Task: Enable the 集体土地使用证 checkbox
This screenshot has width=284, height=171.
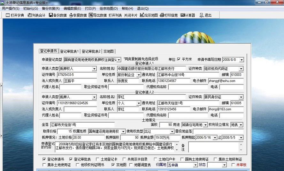Action: [x=44, y=165]
